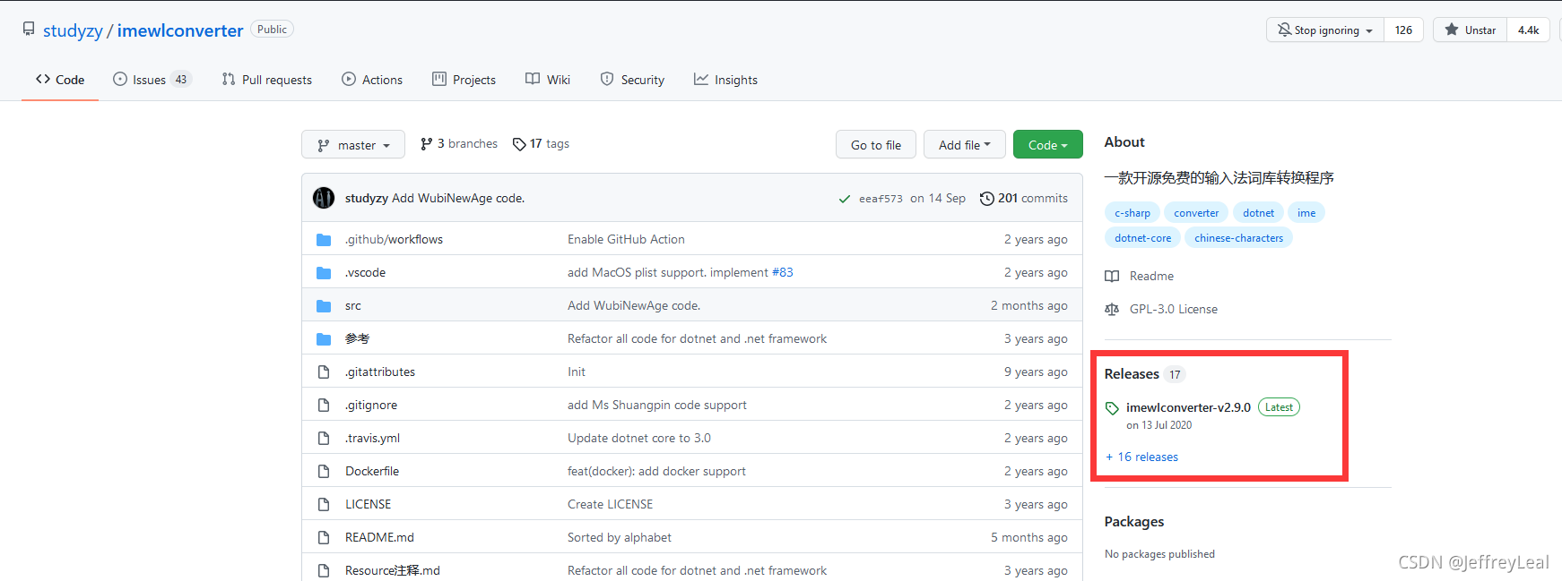Open the Pull requests tab

tap(266, 80)
